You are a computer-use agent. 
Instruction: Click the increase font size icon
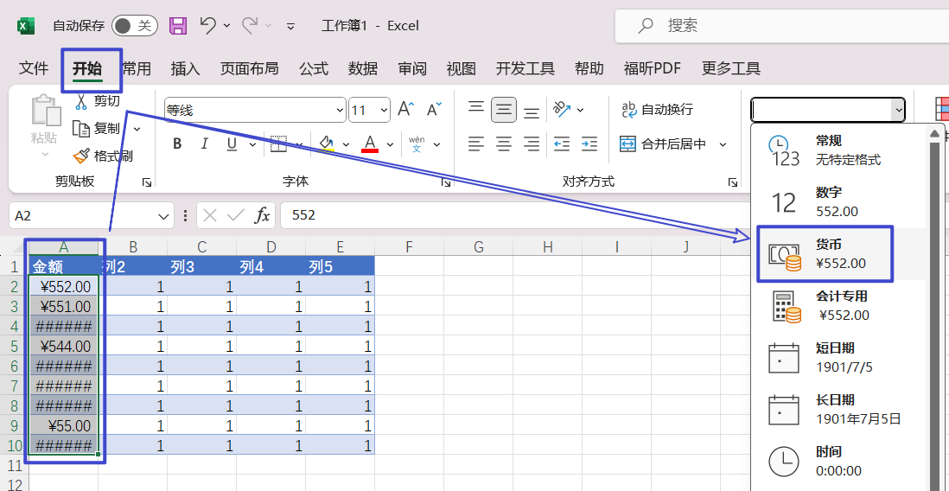tap(404, 110)
